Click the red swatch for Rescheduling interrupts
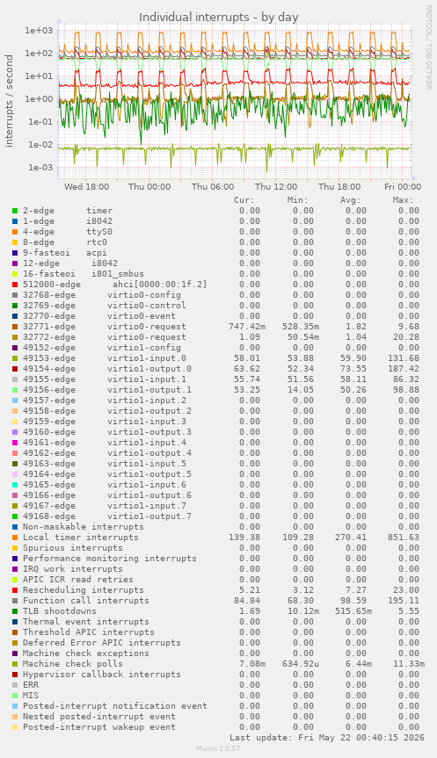The width and height of the screenshot is (437, 758). (15, 589)
